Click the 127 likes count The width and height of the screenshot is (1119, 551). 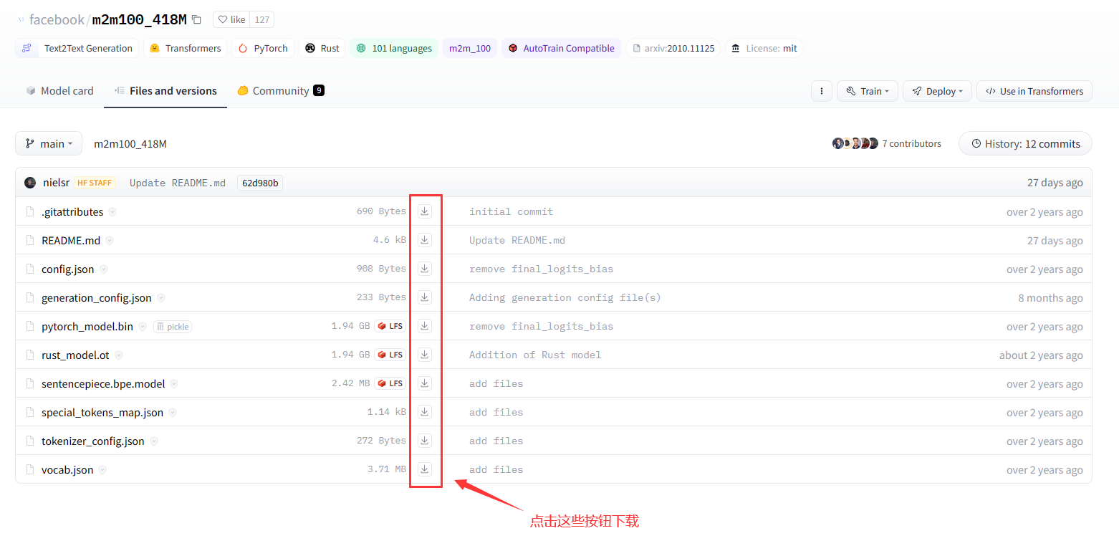(x=262, y=19)
